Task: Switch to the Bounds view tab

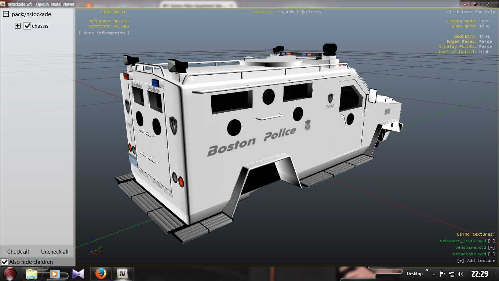Action: 287,12
